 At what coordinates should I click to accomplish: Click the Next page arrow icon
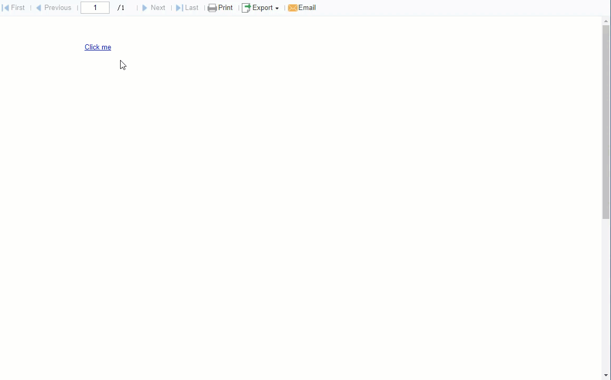tap(145, 7)
